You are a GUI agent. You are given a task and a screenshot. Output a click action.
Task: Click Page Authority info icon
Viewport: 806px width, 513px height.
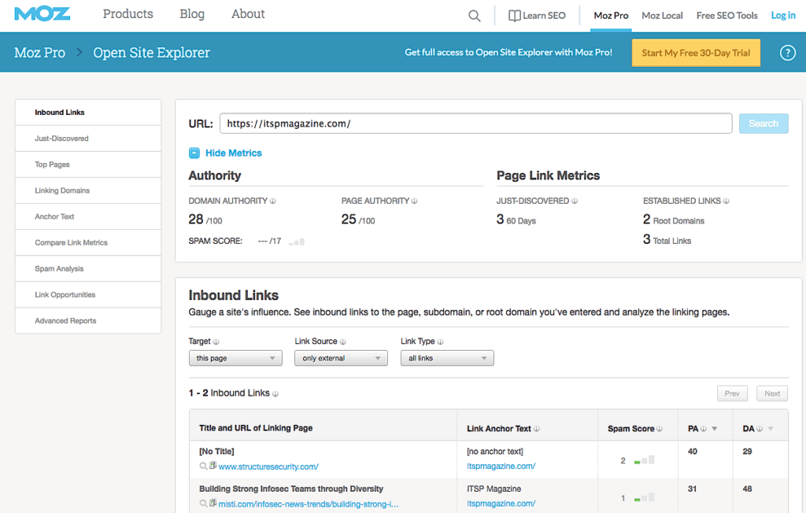pos(414,201)
